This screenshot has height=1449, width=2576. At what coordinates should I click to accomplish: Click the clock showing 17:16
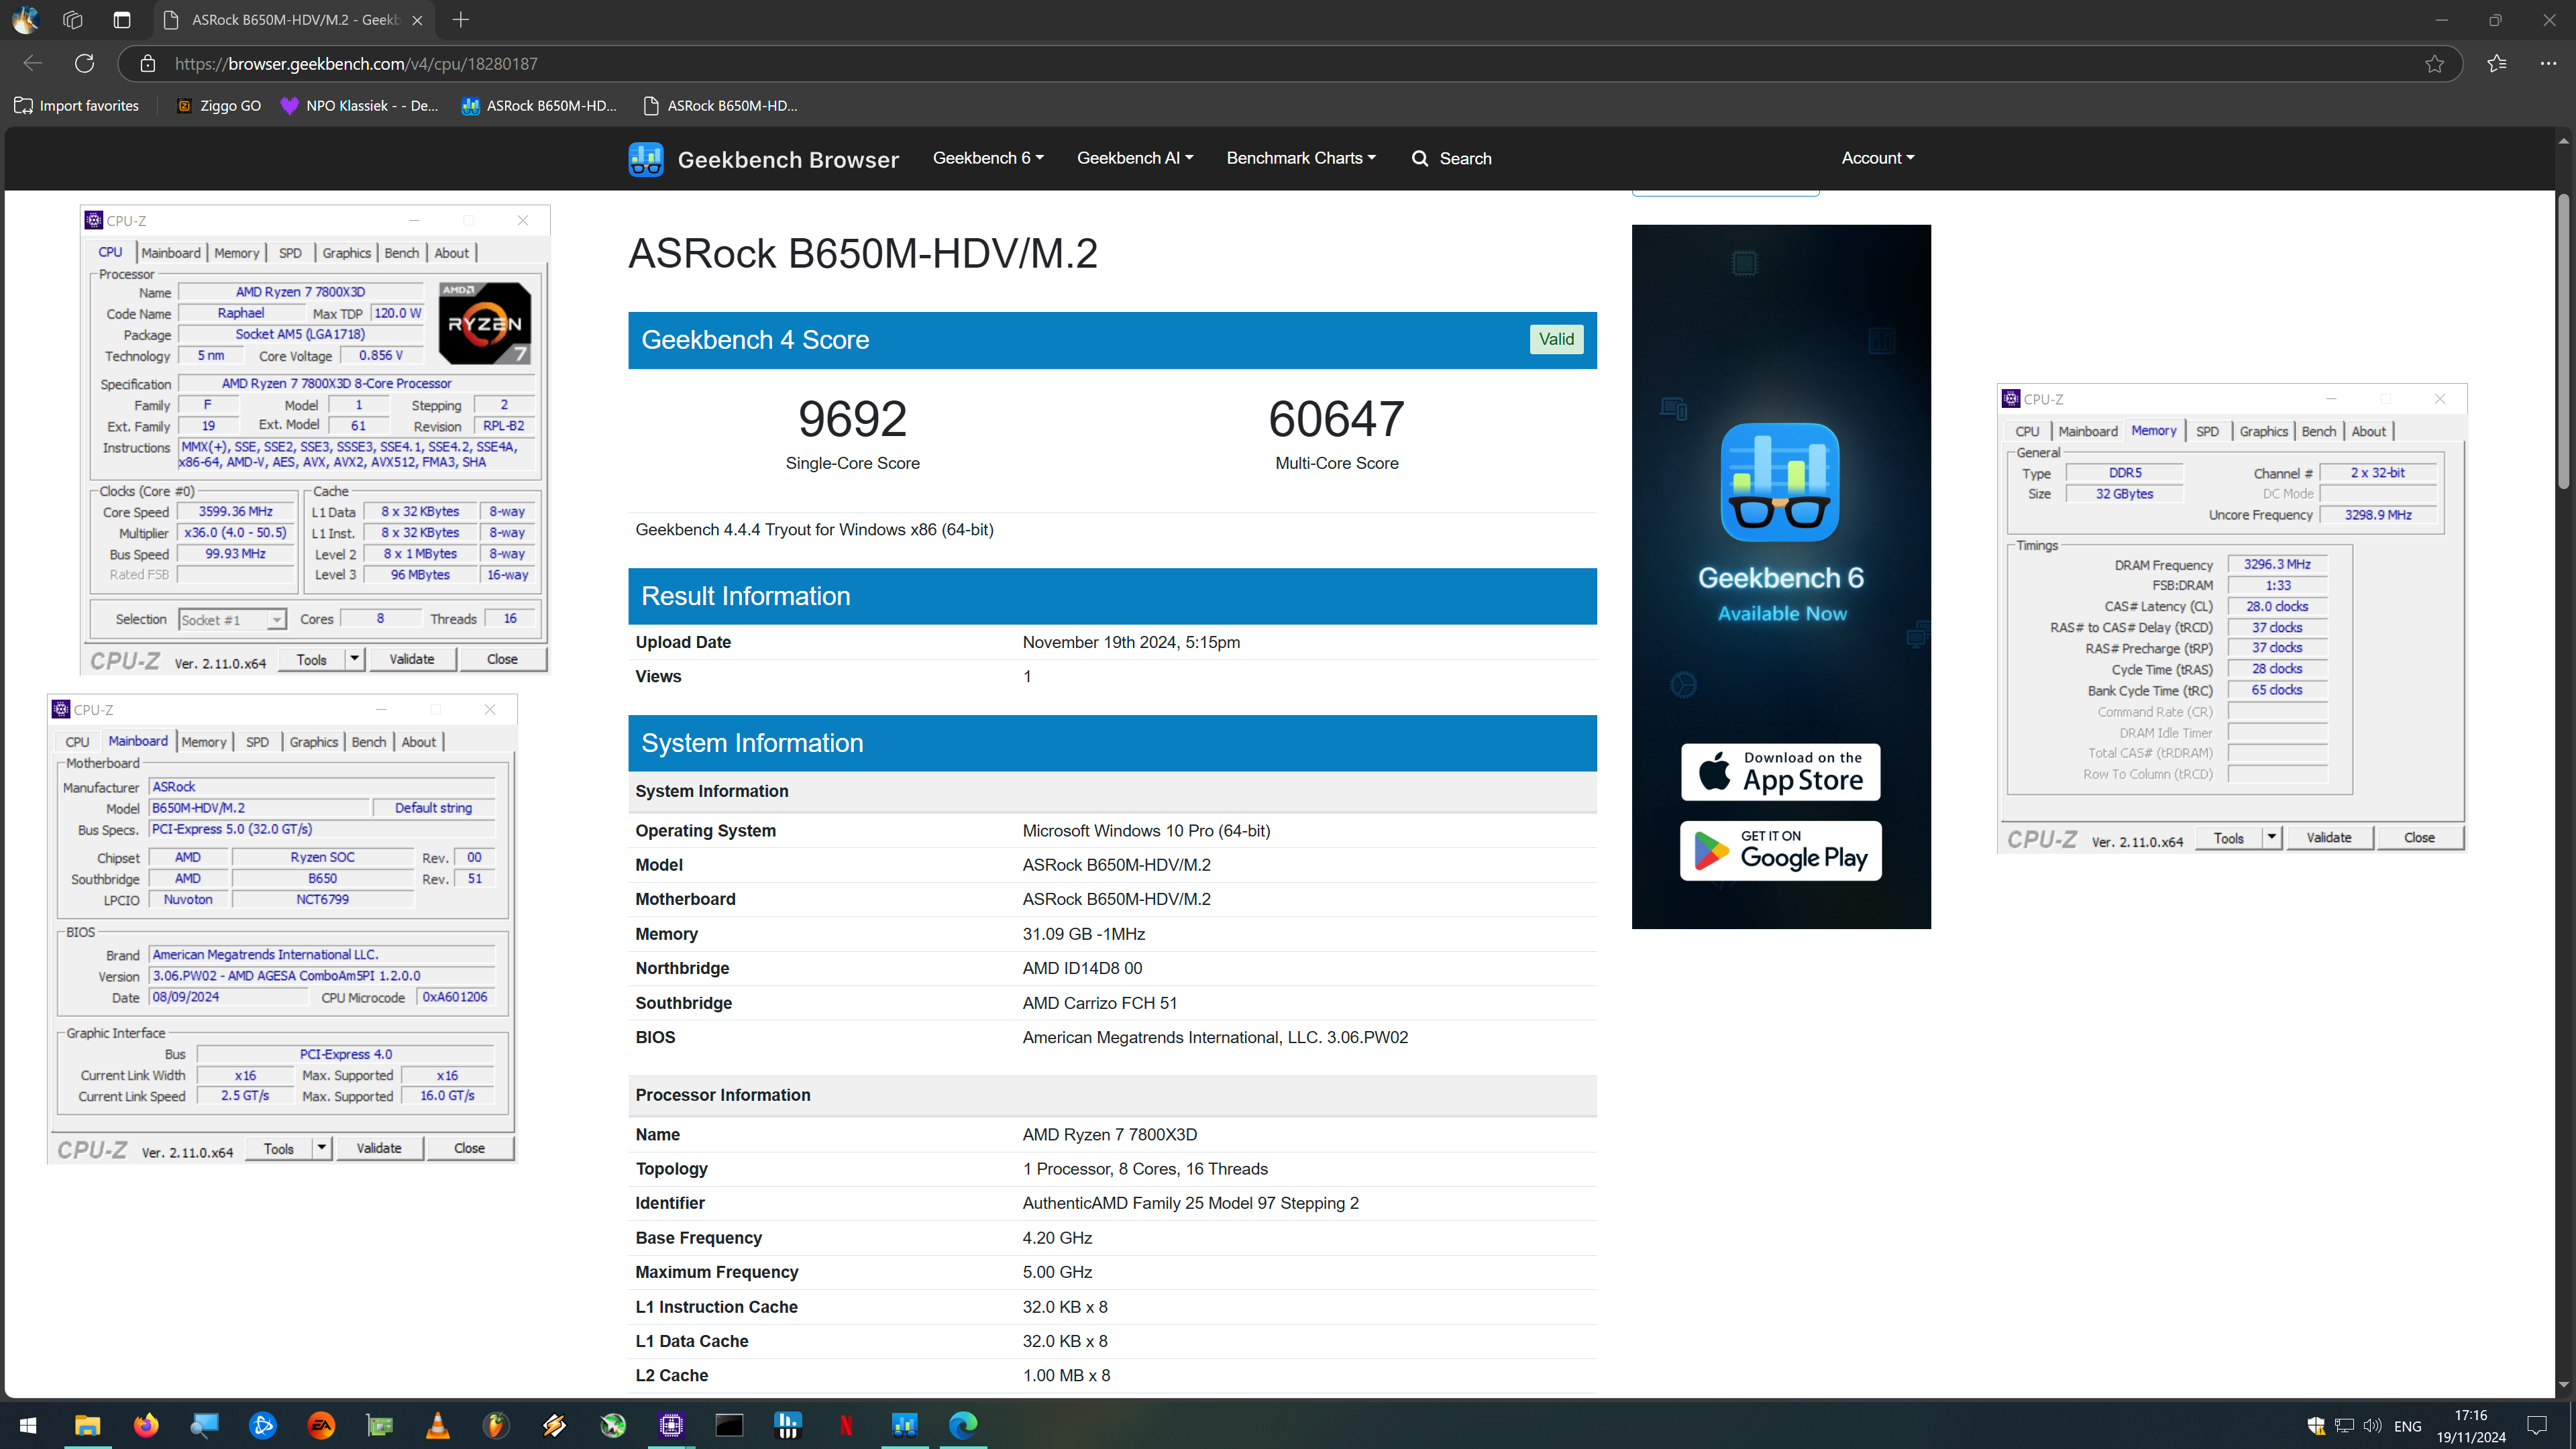point(2470,1415)
